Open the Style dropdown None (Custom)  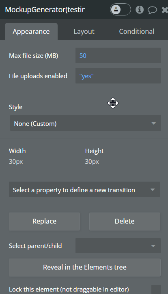point(85,123)
